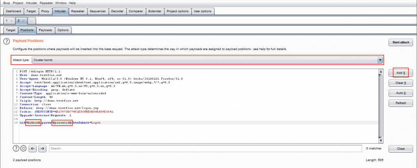Switch to the top-level Target tab
Image resolution: width=417 pixels, height=168 pixels.
(31, 11)
